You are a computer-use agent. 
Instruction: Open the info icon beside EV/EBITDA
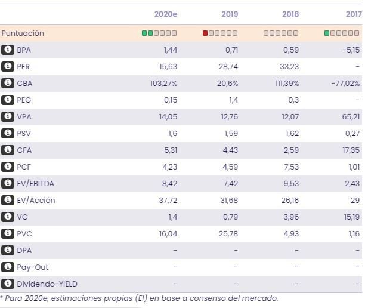coord(8,184)
